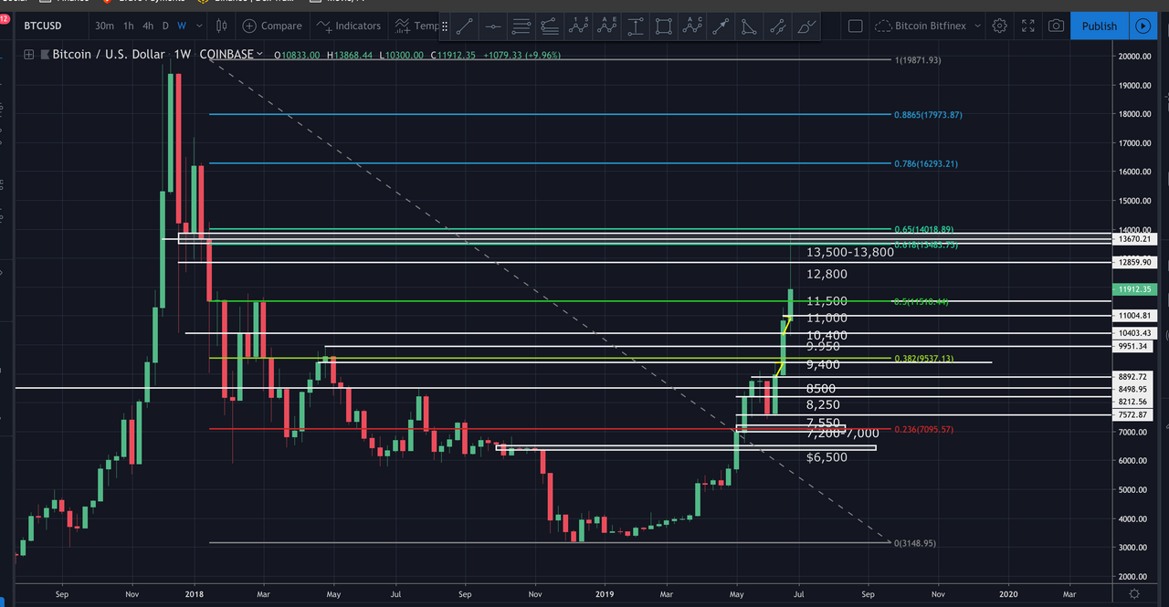This screenshot has height=607, width=1169.
Task: Select the rectangle shape tool
Action: pyautogui.click(x=663, y=26)
